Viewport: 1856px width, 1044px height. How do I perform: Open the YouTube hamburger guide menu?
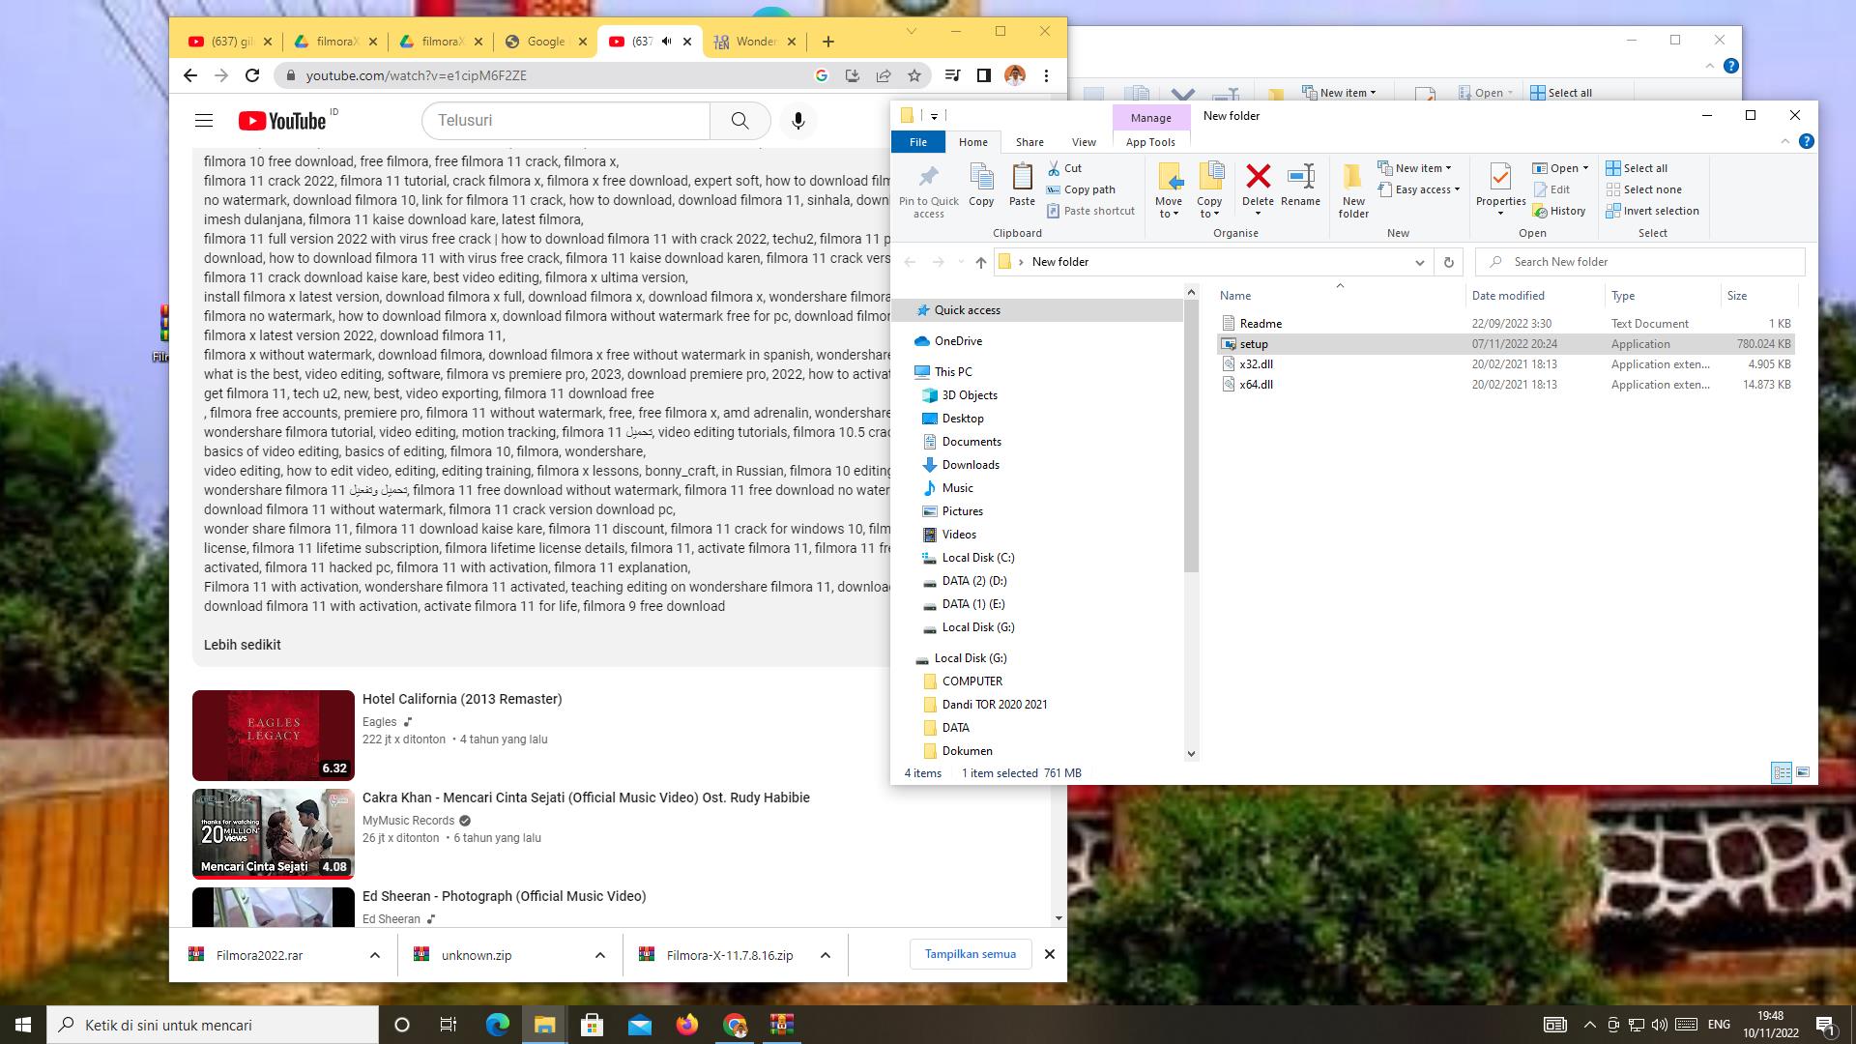[x=203, y=121]
